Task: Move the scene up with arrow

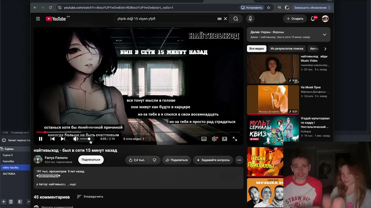Action: coord(28,202)
